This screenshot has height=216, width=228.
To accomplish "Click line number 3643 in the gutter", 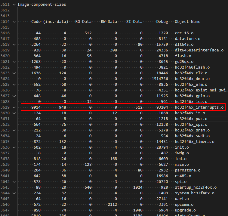I will tap(5, 187).
